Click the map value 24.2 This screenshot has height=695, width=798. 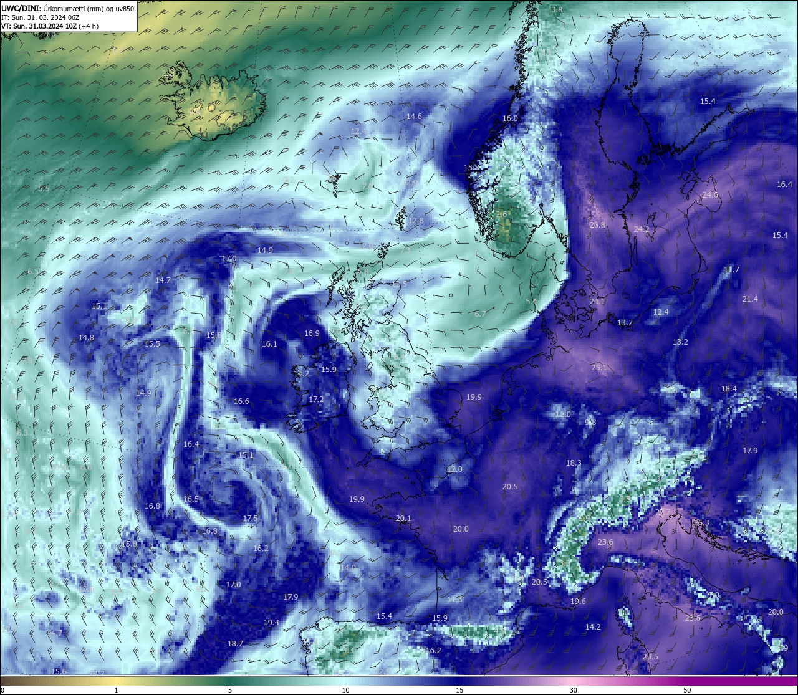(x=642, y=229)
